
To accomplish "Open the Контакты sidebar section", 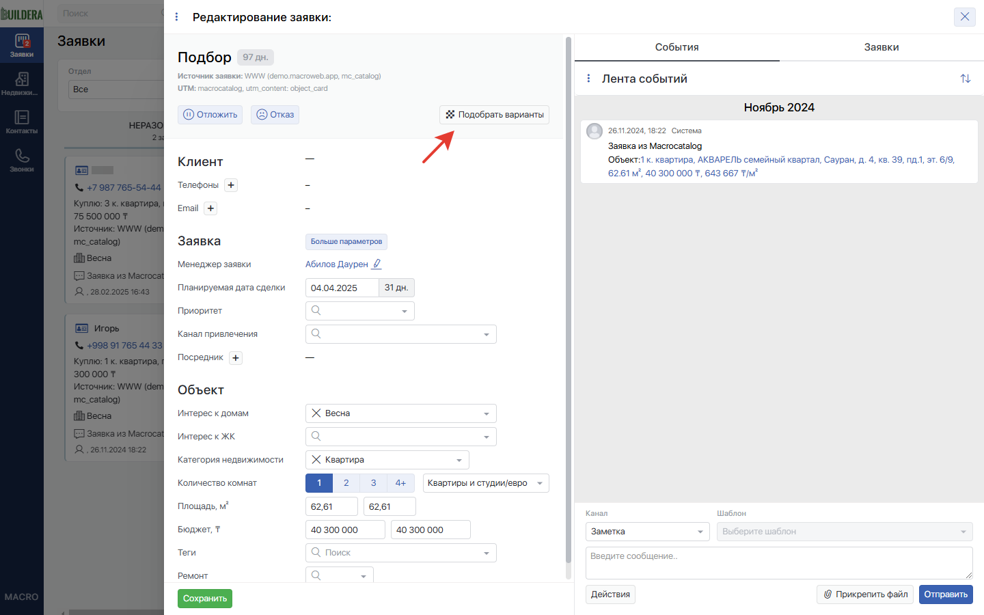I will click(x=22, y=122).
